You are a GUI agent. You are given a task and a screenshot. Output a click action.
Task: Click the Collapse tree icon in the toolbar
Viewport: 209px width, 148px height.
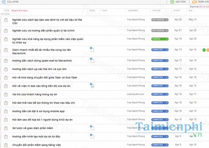point(3,2)
